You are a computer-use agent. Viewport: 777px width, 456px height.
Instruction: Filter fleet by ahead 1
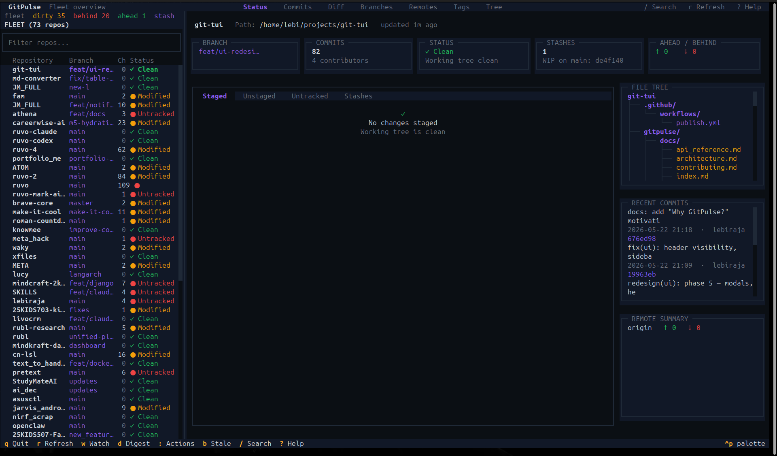(132, 16)
